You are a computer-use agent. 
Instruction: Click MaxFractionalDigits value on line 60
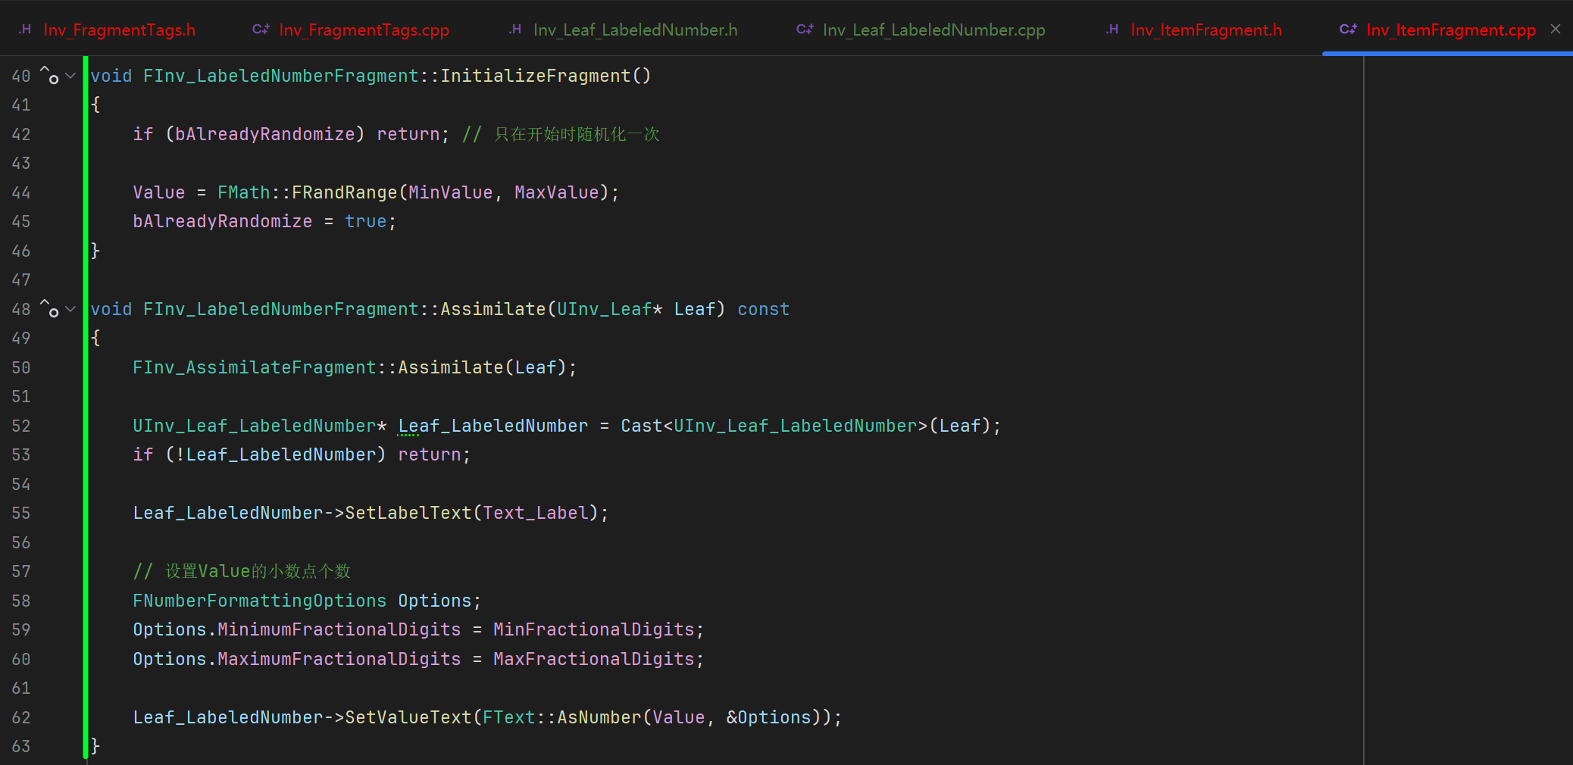(x=594, y=659)
